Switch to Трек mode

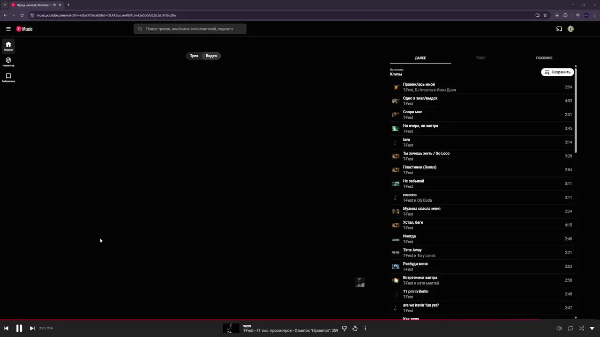click(x=194, y=56)
